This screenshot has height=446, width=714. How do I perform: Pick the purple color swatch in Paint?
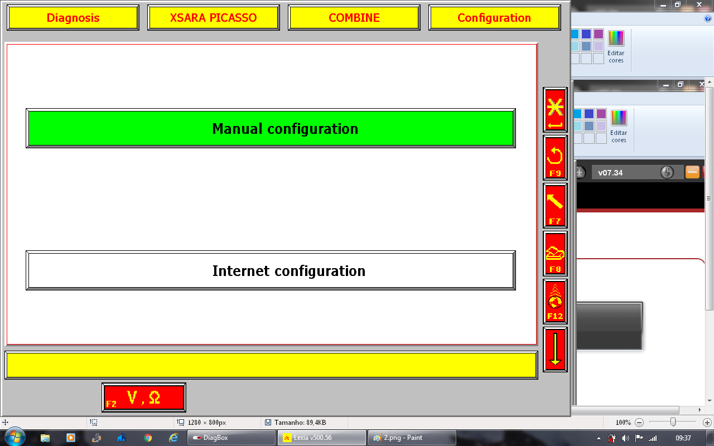tap(599, 34)
